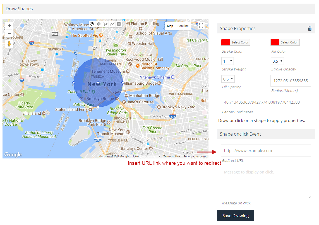This screenshot has width=319, height=225.
Task: Click Save Drawing button
Action: coord(236,216)
